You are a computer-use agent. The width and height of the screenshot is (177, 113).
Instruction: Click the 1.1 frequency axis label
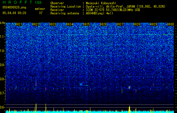pyautogui.click(x=3, y=37)
